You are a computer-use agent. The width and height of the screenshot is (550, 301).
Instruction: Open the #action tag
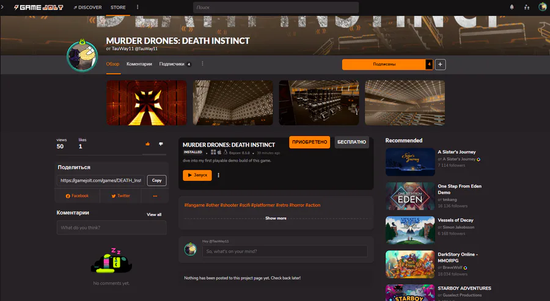tap(313, 205)
